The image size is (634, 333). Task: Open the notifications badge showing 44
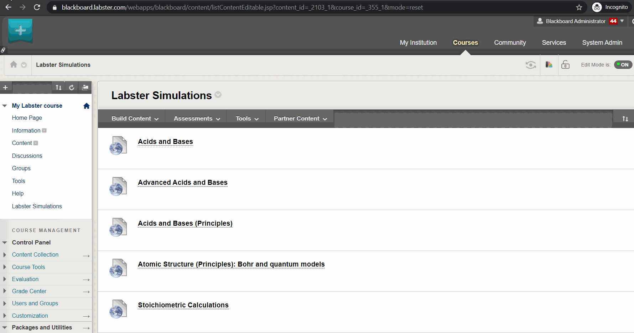[x=613, y=21]
